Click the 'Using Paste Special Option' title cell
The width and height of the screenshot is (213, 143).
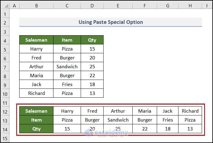[x=111, y=22]
